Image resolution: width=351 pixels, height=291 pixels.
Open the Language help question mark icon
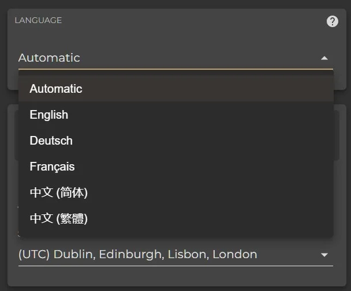click(x=332, y=21)
